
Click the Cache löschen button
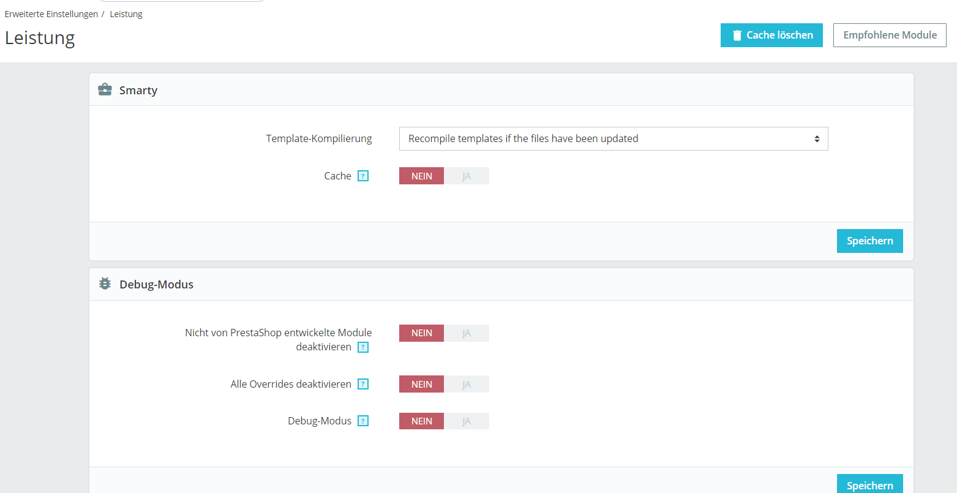pos(771,36)
